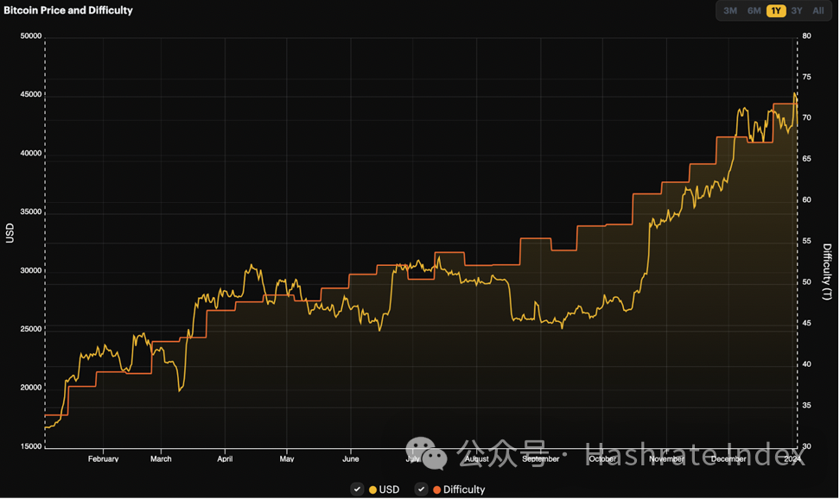840x499 pixels.
Task: Click the 50000 left axis tick label
Action: (30, 36)
